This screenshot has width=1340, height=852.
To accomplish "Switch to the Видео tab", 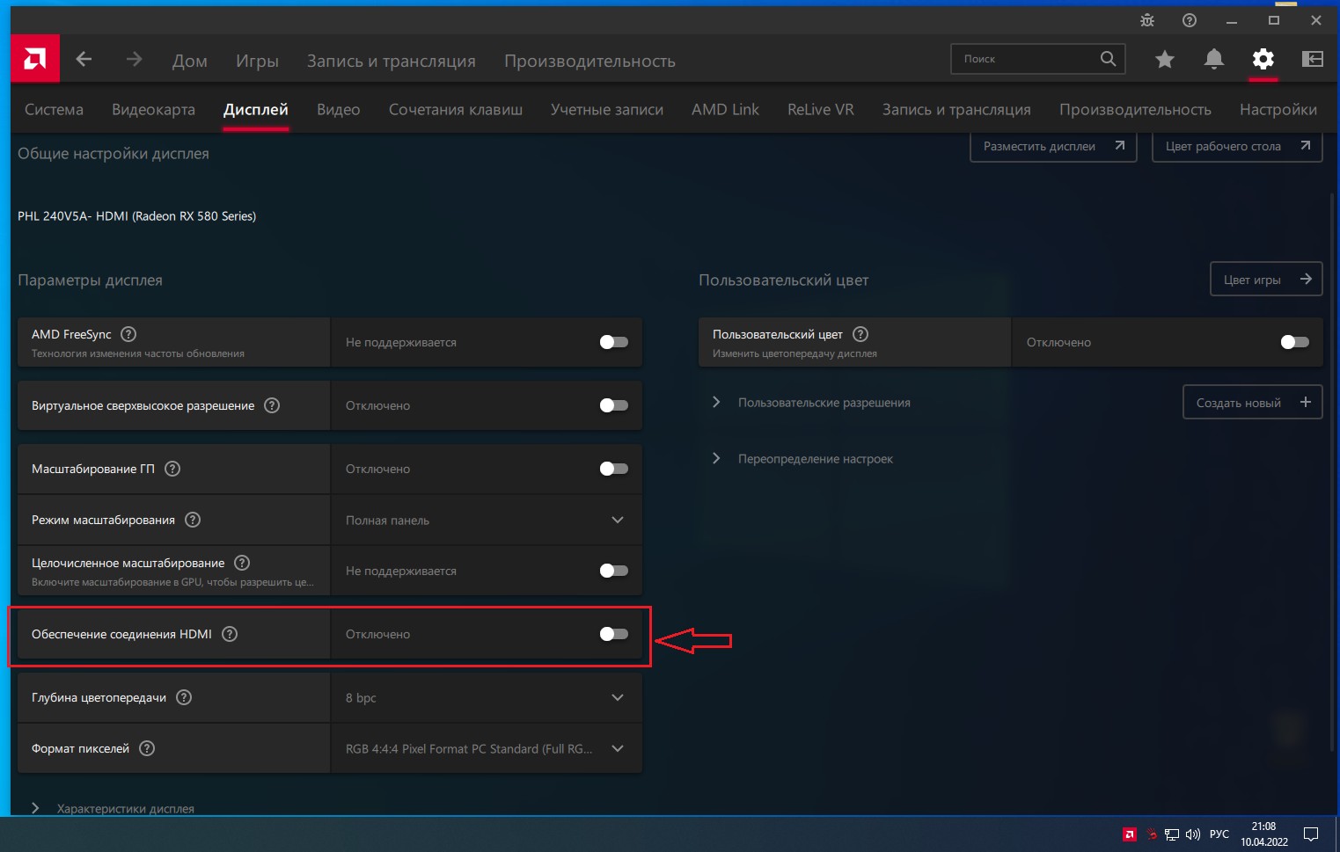I will (339, 109).
